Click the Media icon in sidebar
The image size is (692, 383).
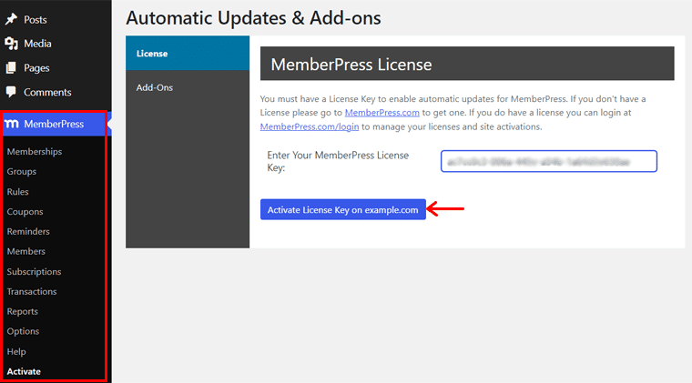coord(11,44)
